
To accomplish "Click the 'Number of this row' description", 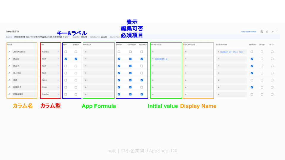I will (x=231, y=52).
